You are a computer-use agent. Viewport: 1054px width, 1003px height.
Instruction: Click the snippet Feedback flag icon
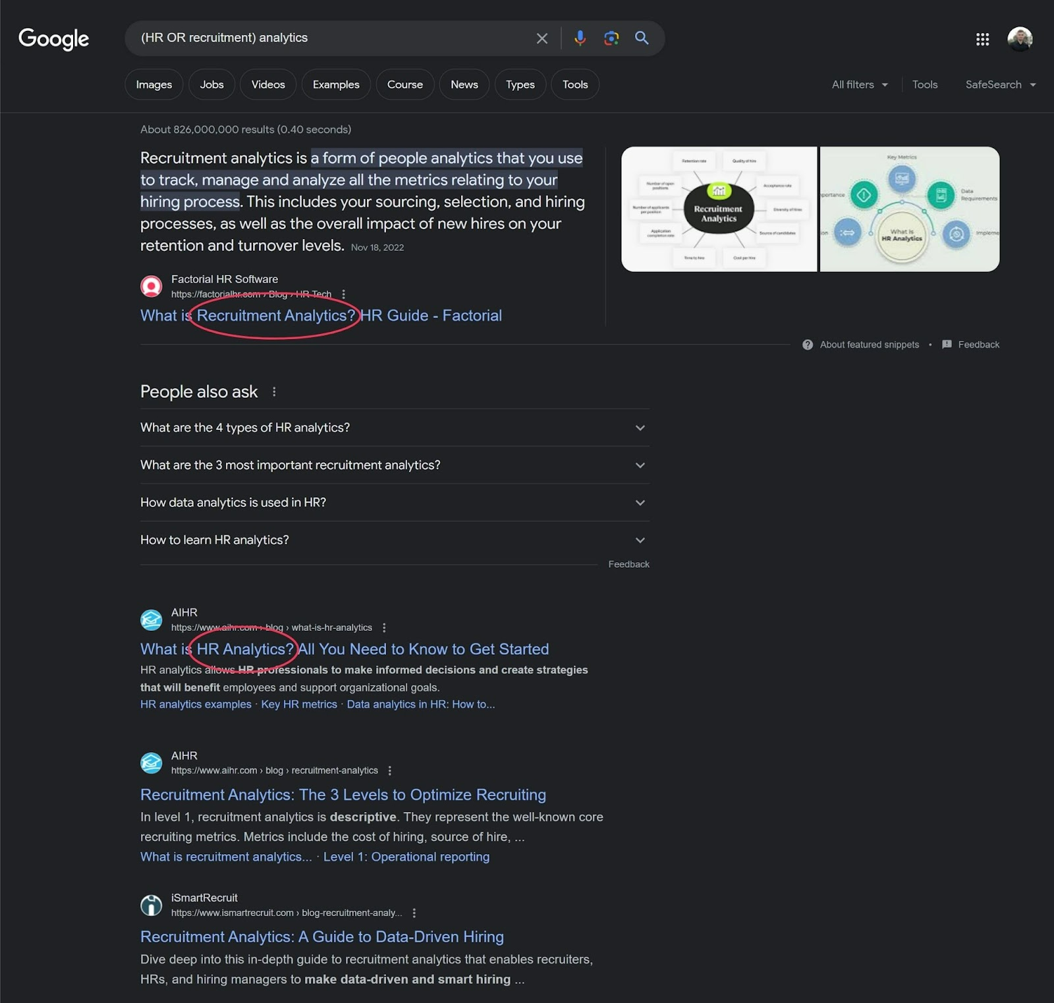tap(947, 344)
